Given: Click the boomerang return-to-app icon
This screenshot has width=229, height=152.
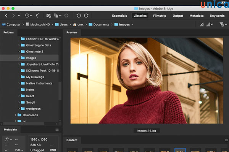Looking at the screenshot, I should pyautogui.click(x=38, y=16).
